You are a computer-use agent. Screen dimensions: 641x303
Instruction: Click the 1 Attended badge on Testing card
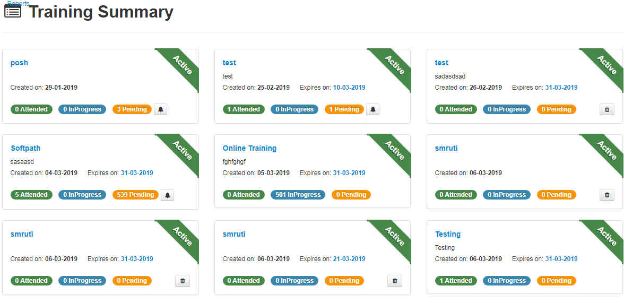point(456,281)
